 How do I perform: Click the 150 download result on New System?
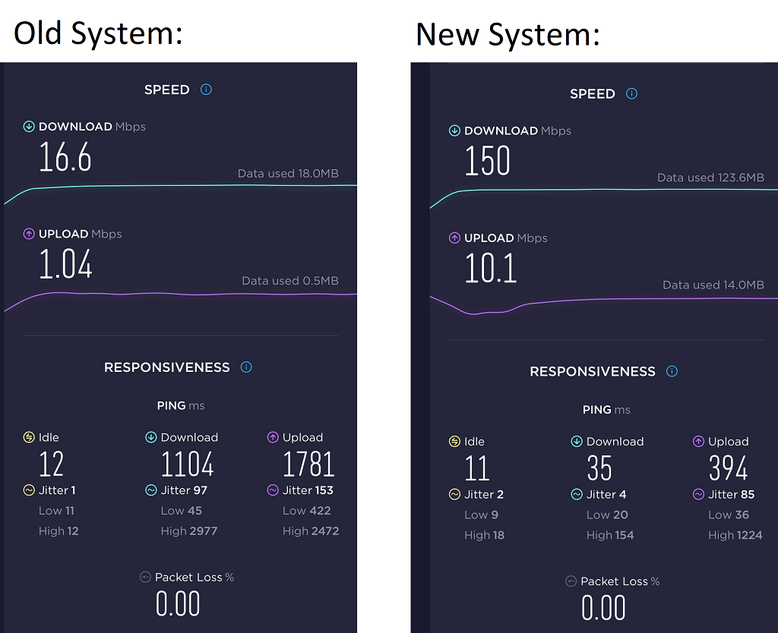tap(488, 160)
